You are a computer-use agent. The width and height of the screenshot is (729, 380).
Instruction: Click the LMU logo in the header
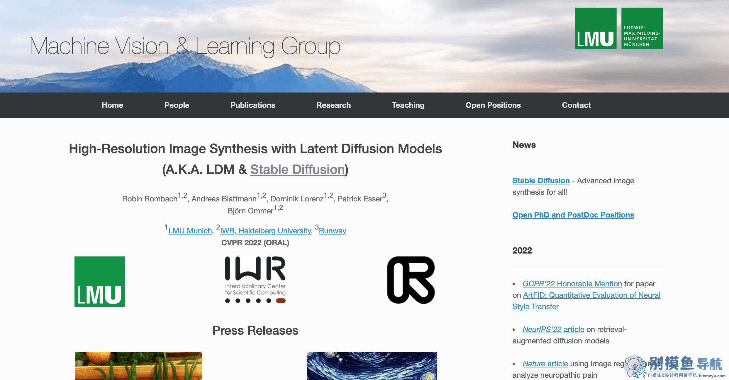coord(596,28)
